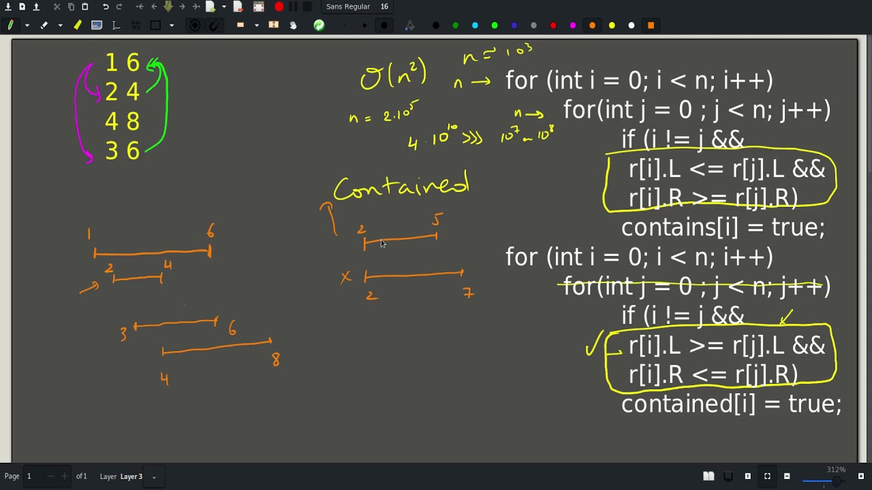This screenshot has width=872, height=490.
Task: Toggle the fill bucket option
Action: click(409, 25)
